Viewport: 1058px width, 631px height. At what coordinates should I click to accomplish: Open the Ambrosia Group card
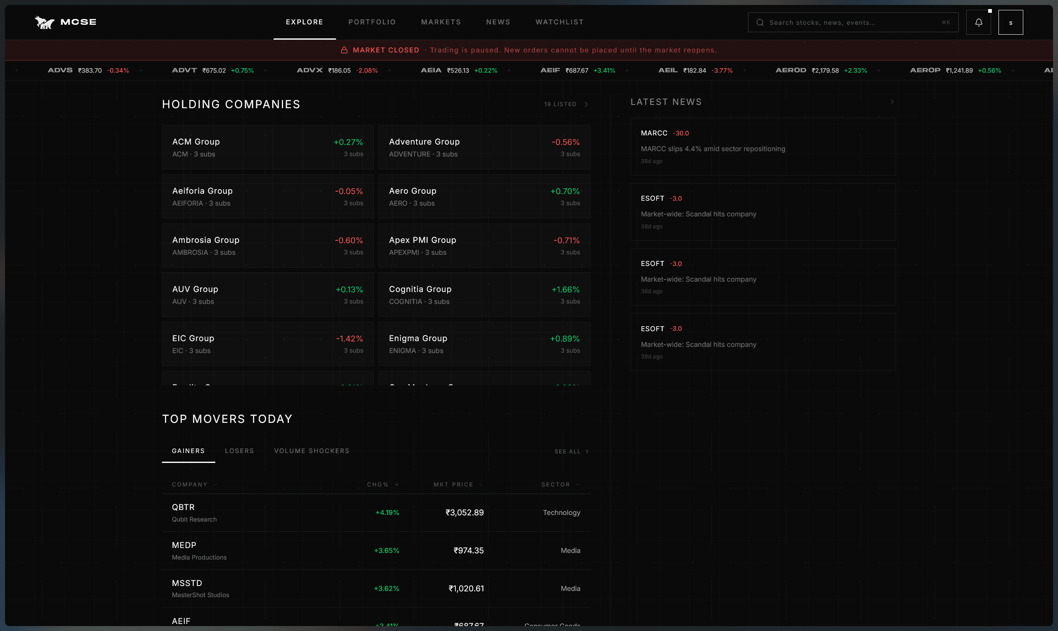(x=267, y=246)
